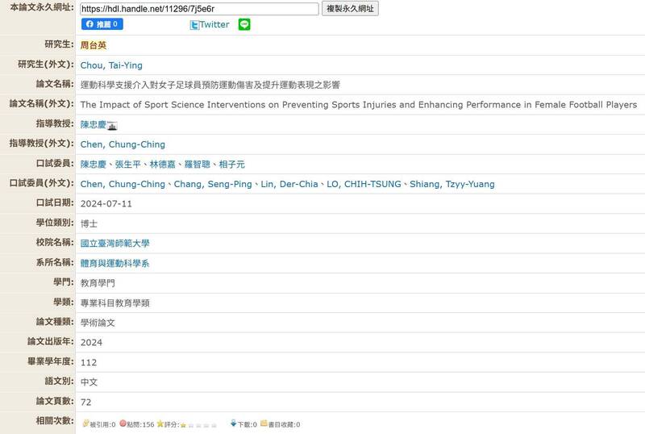Click the red click-count (點閱) icon
This screenshot has width=645, height=434.
123,424
